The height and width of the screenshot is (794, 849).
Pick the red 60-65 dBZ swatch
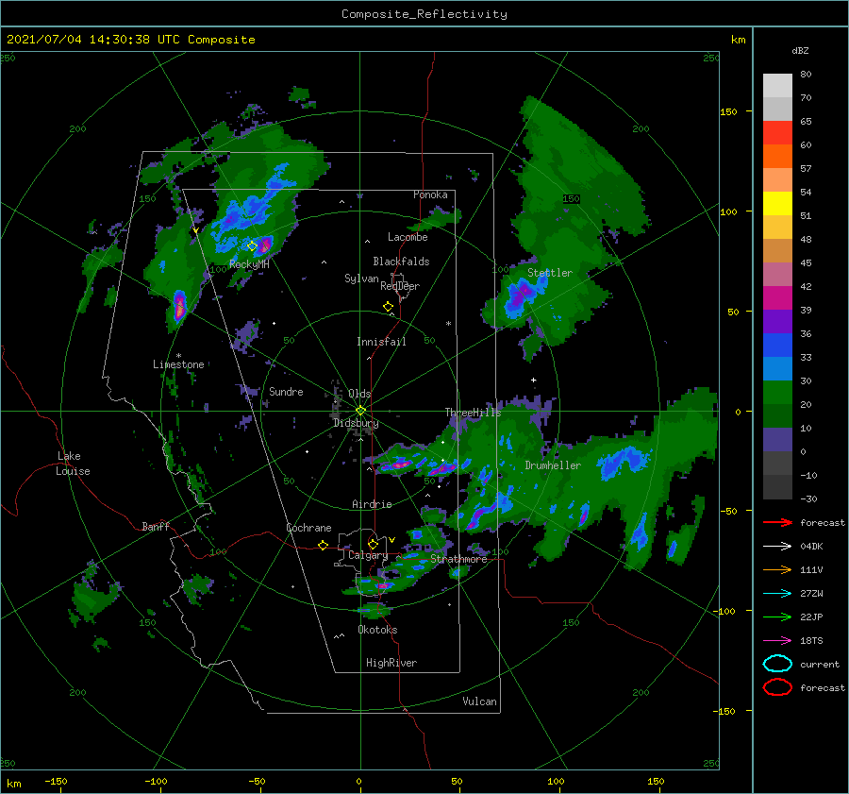pyautogui.click(x=777, y=132)
